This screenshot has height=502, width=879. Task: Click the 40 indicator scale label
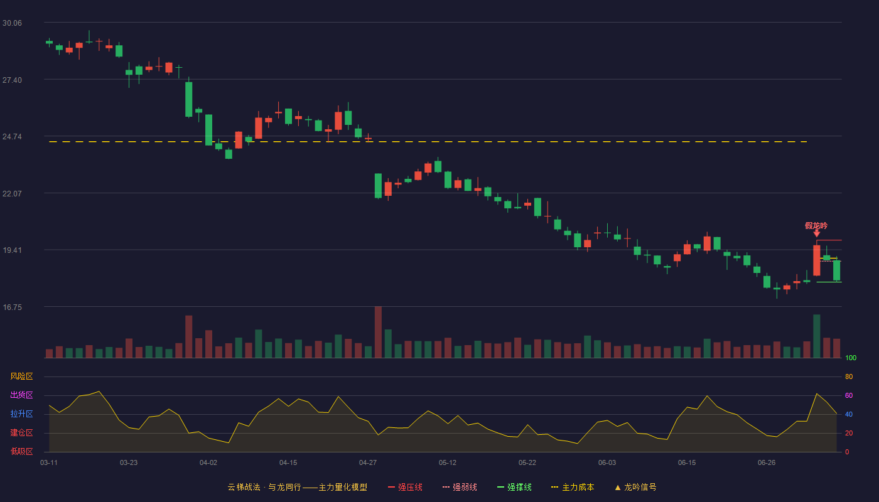click(849, 415)
